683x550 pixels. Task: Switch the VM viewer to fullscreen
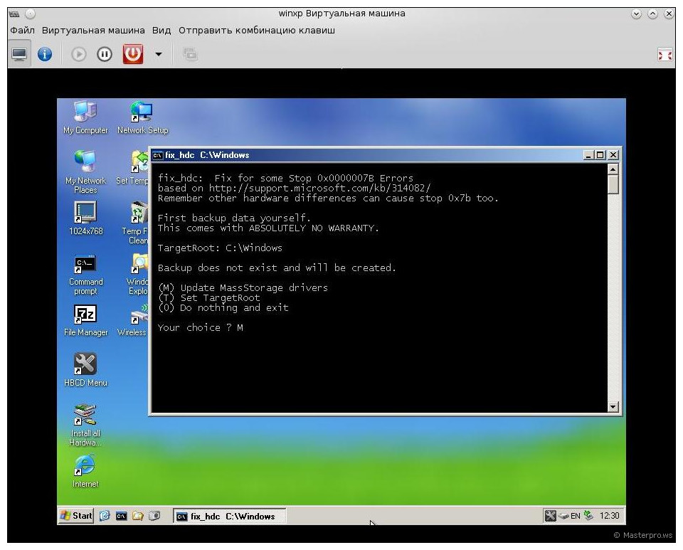click(x=665, y=55)
